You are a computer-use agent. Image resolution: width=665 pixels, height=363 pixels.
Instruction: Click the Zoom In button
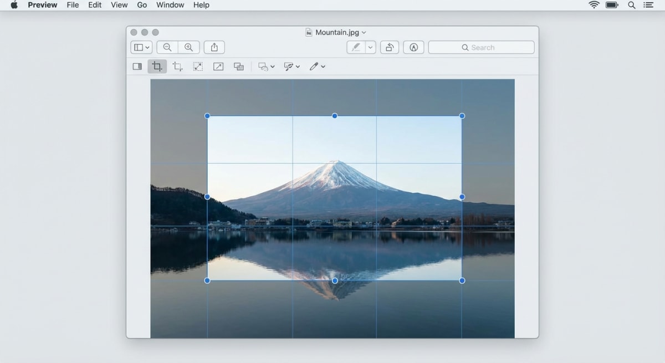coord(189,47)
